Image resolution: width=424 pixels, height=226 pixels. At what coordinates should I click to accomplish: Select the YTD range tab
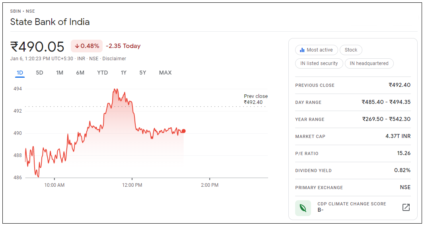click(102, 73)
